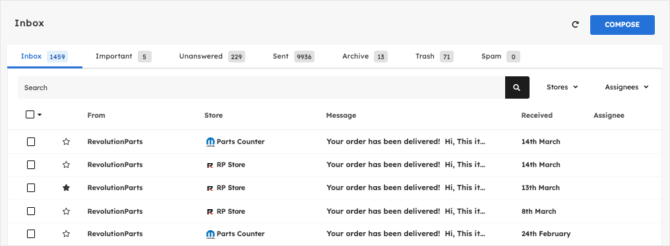Open the Assignees filter dropdown
Image resolution: width=670 pixels, height=246 pixels.
627,87
